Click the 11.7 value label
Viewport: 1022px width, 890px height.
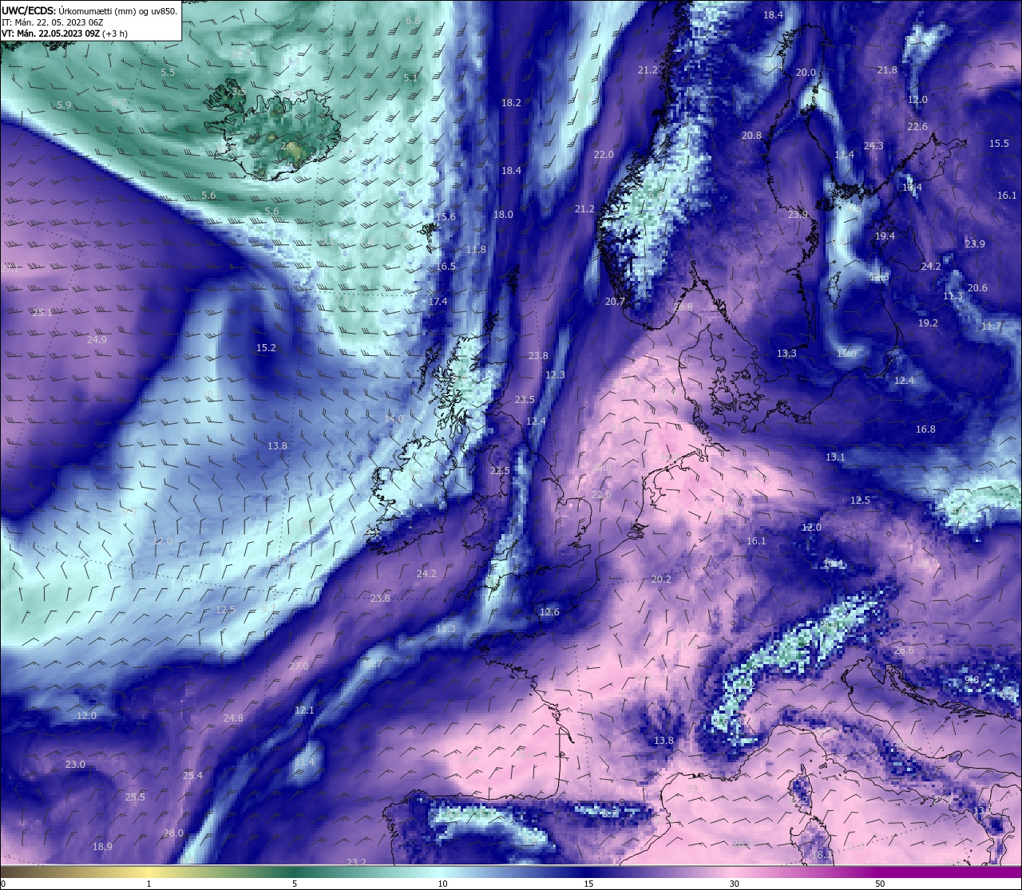[x=991, y=326]
